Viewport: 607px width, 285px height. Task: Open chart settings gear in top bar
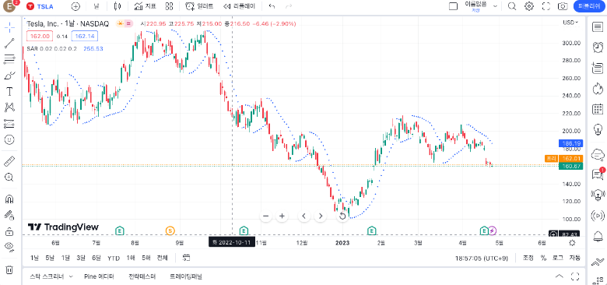point(529,6)
